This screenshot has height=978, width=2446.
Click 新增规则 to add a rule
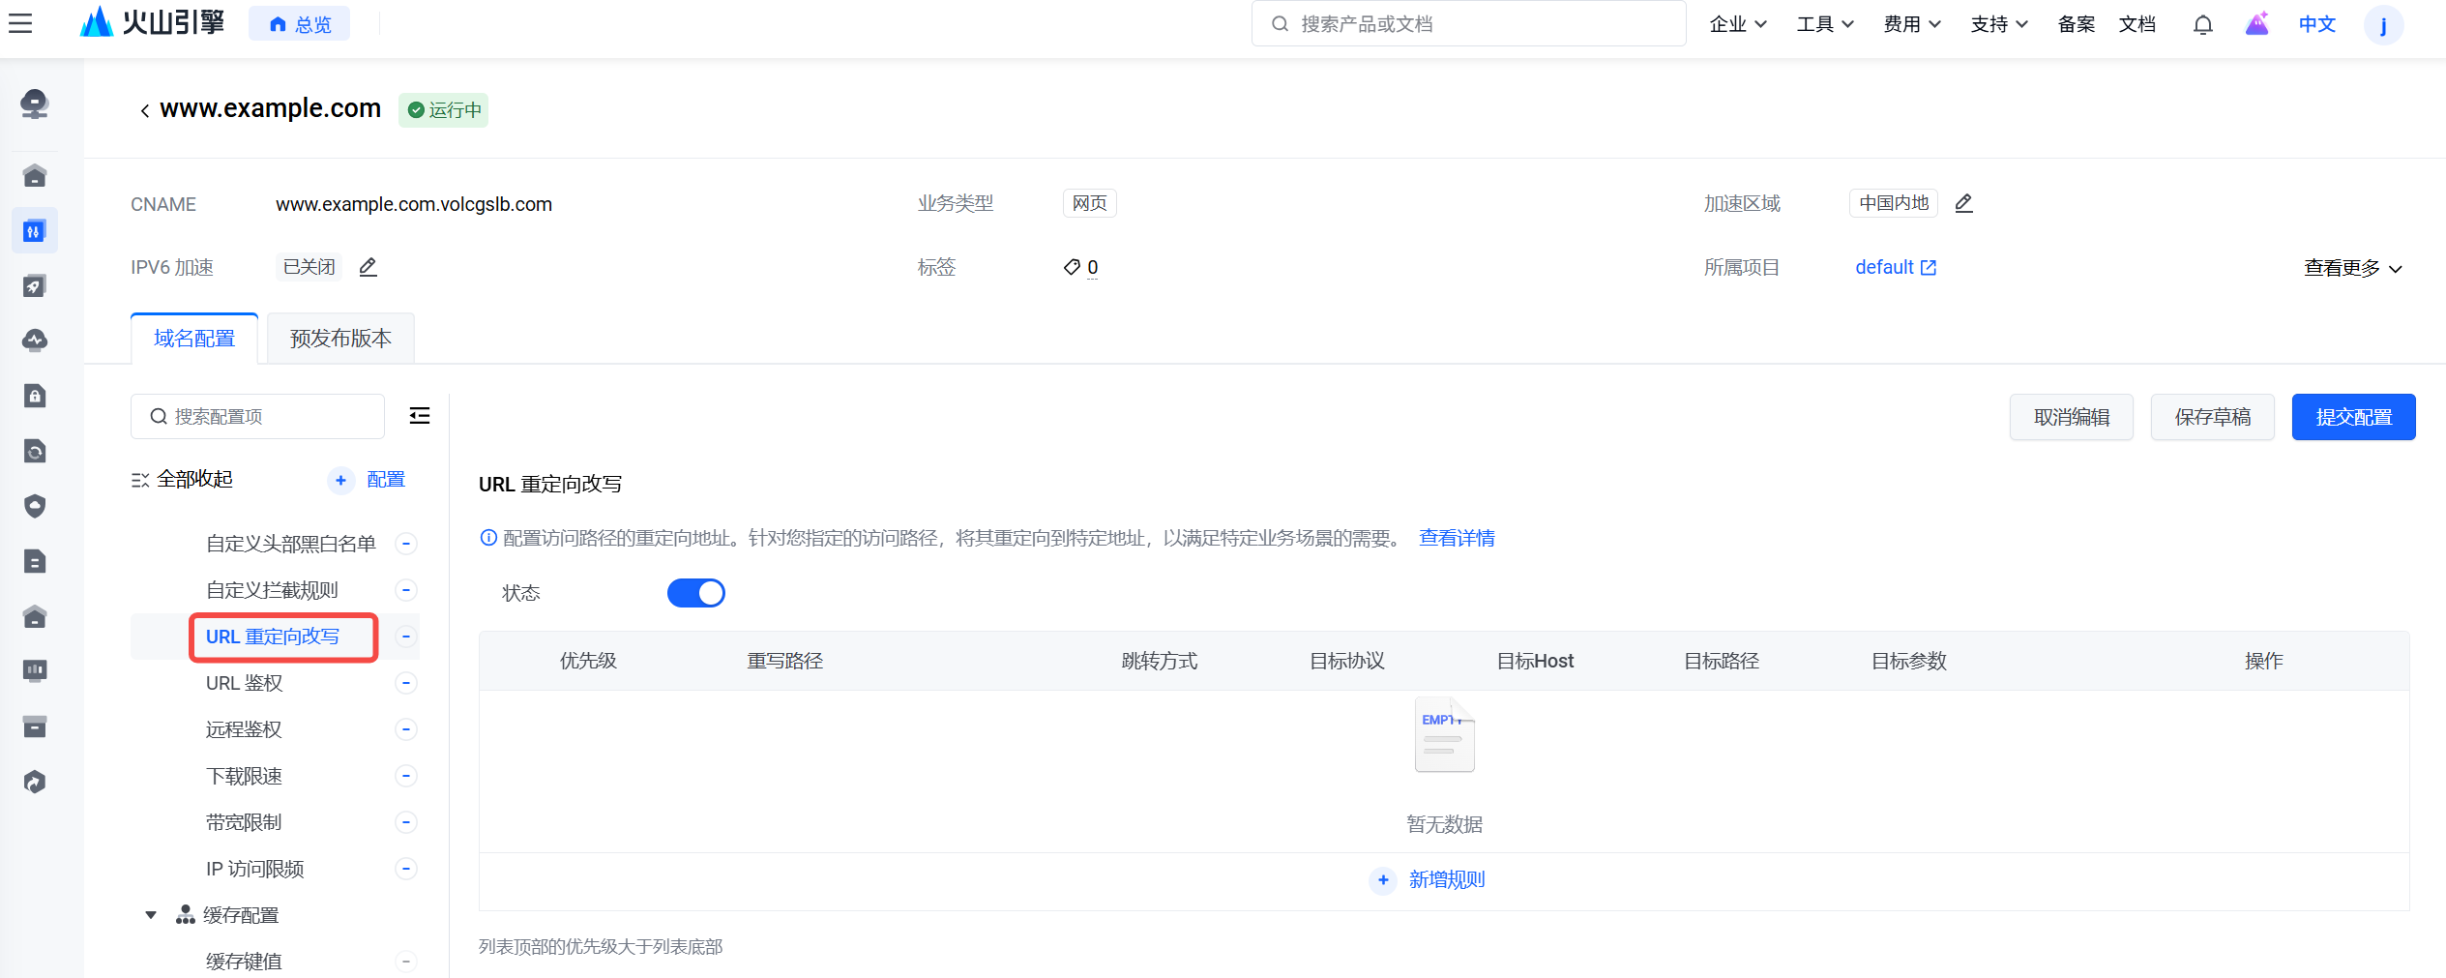click(1445, 879)
